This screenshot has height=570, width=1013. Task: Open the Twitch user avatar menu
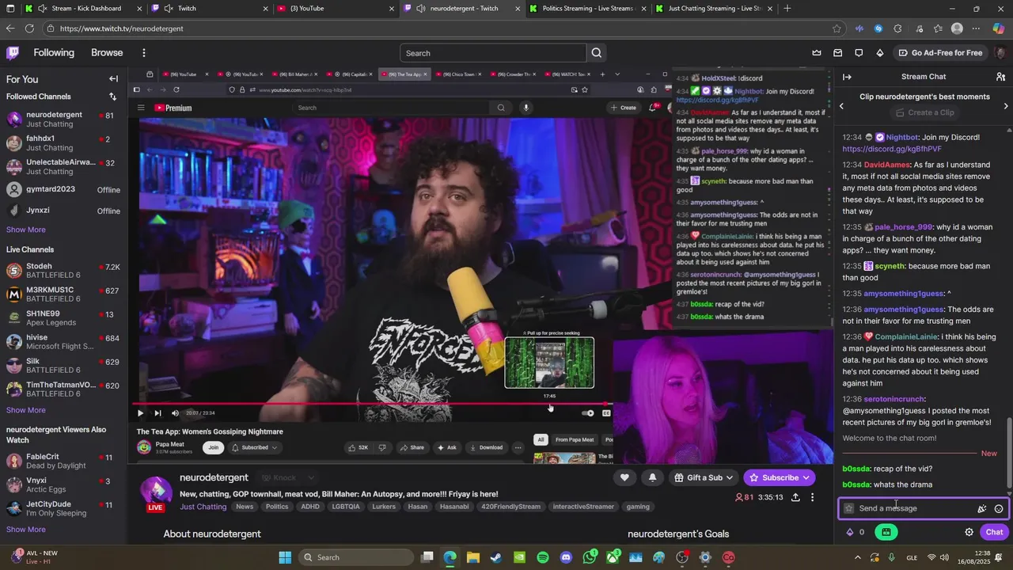click(x=1000, y=53)
